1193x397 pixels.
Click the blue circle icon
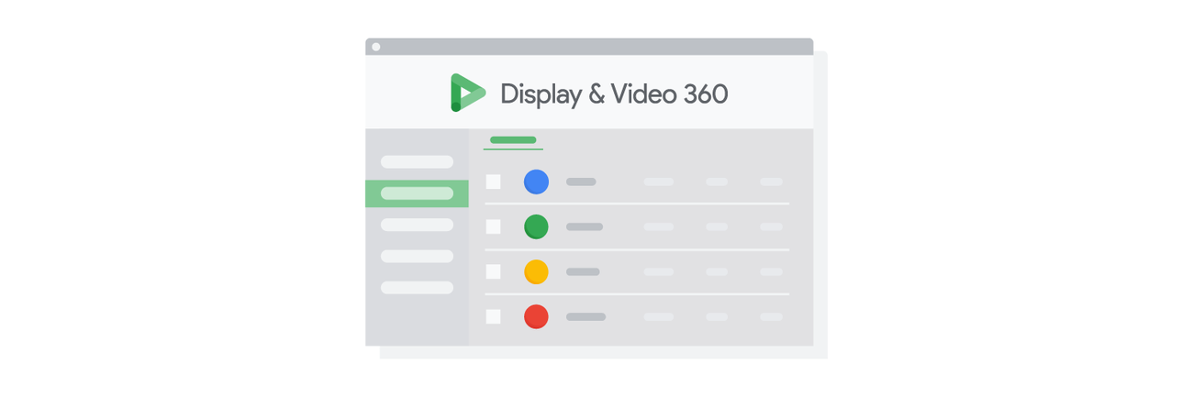click(x=536, y=182)
